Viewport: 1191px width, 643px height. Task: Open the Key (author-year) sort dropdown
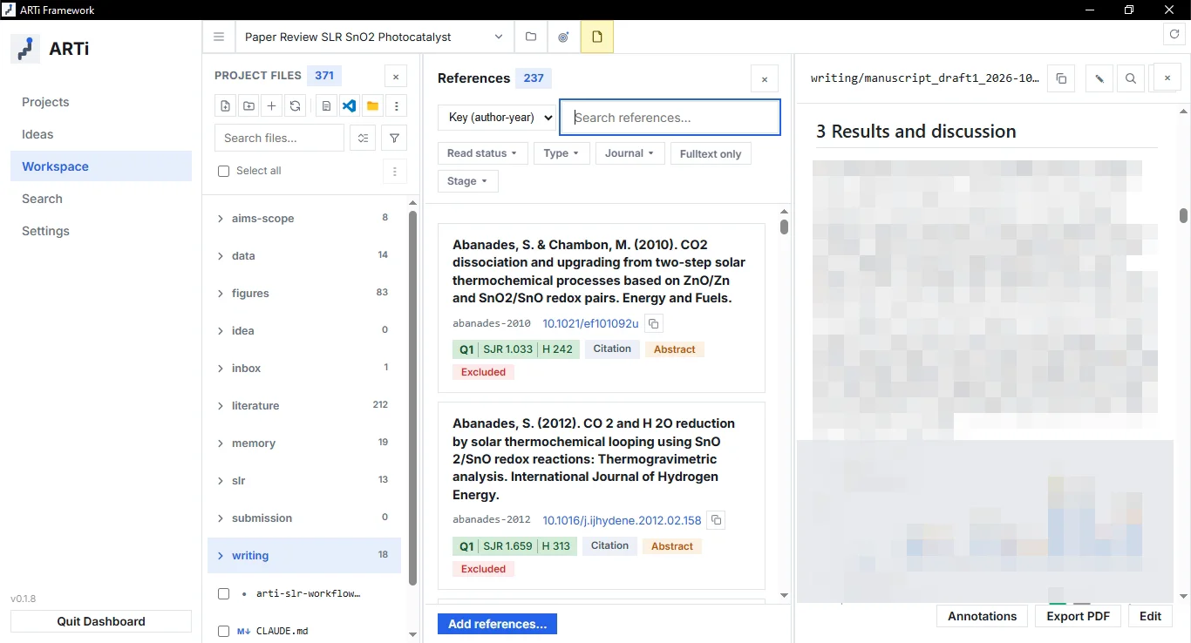click(x=497, y=118)
